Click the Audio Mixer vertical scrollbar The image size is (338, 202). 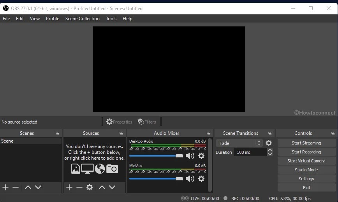(x=210, y=165)
